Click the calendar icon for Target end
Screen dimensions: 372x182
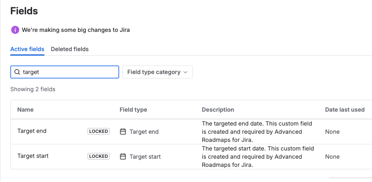click(x=123, y=131)
